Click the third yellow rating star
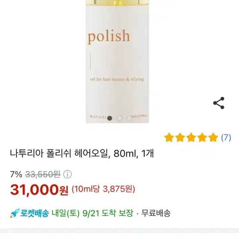 tap(191, 137)
